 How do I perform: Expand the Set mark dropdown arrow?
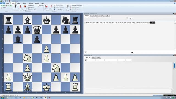pos(37,8)
